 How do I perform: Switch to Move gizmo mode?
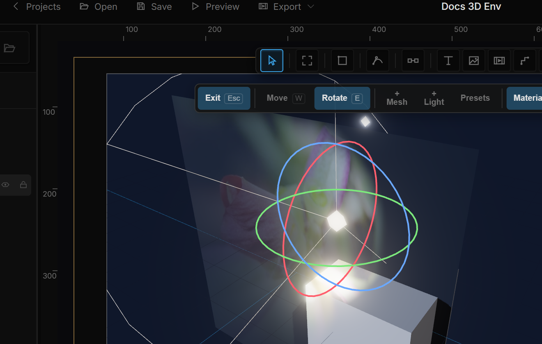point(285,98)
